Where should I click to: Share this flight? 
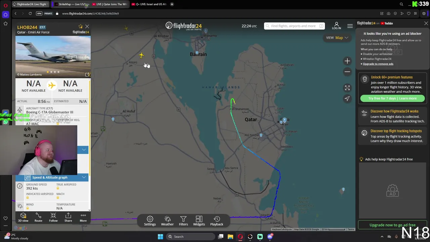[x=68, y=217]
